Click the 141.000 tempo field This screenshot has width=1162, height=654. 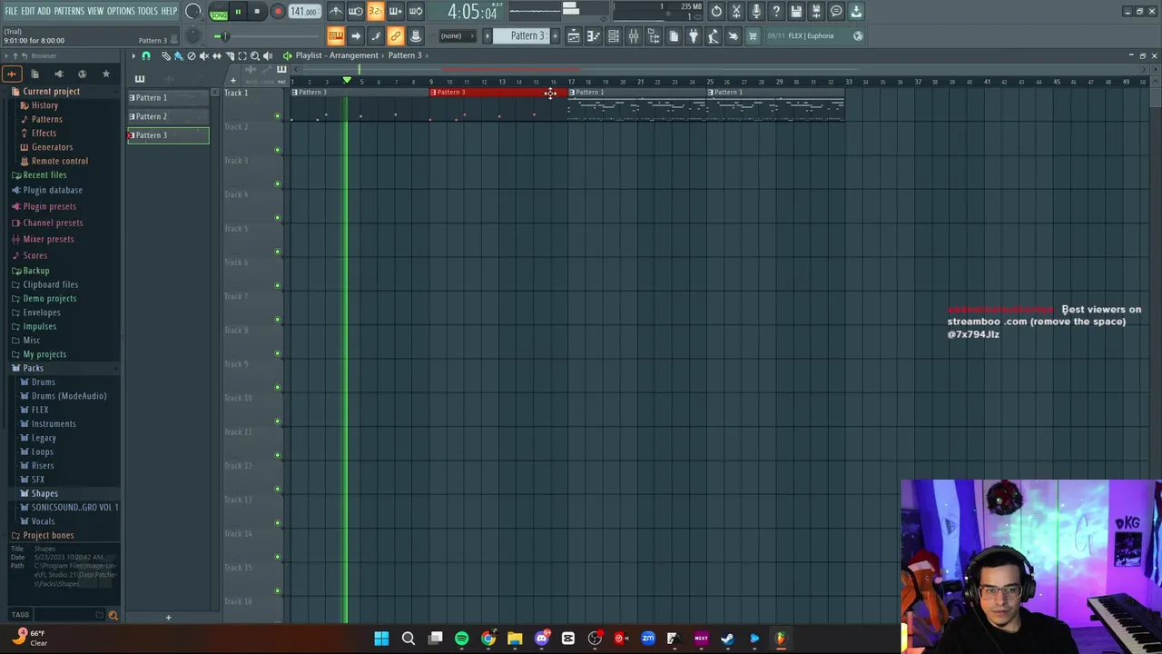point(304,12)
